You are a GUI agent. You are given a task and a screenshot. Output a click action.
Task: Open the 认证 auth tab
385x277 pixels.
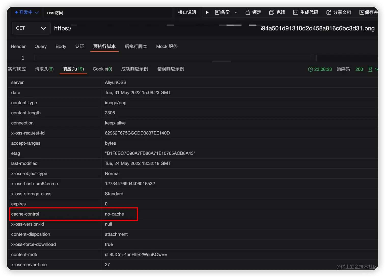click(80, 46)
